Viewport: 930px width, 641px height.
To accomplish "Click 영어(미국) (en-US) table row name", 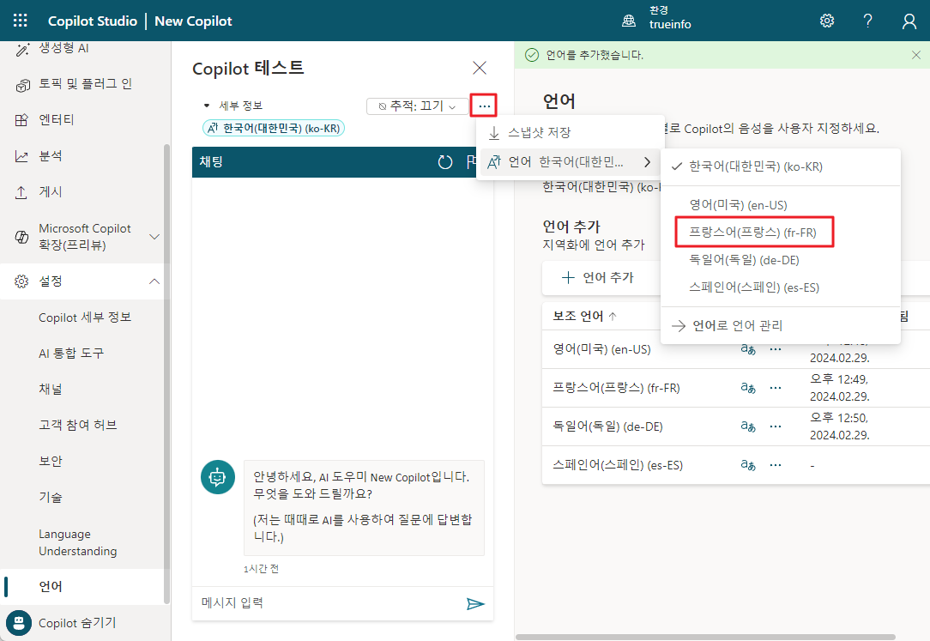I will 601,349.
